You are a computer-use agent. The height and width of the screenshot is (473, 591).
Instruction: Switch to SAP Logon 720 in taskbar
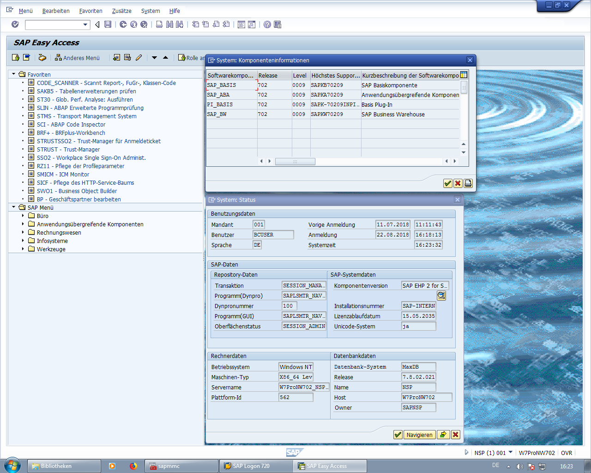251,466
